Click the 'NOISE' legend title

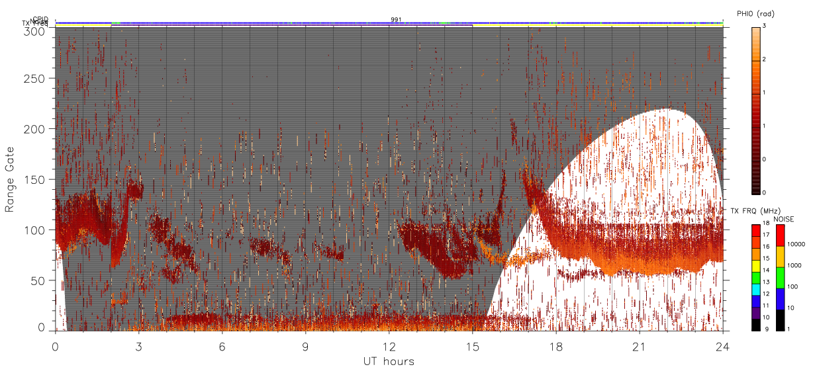785,218
